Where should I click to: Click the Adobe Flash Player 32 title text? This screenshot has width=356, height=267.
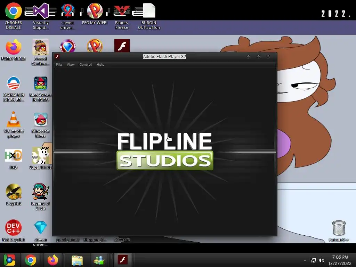pyautogui.click(x=164, y=57)
